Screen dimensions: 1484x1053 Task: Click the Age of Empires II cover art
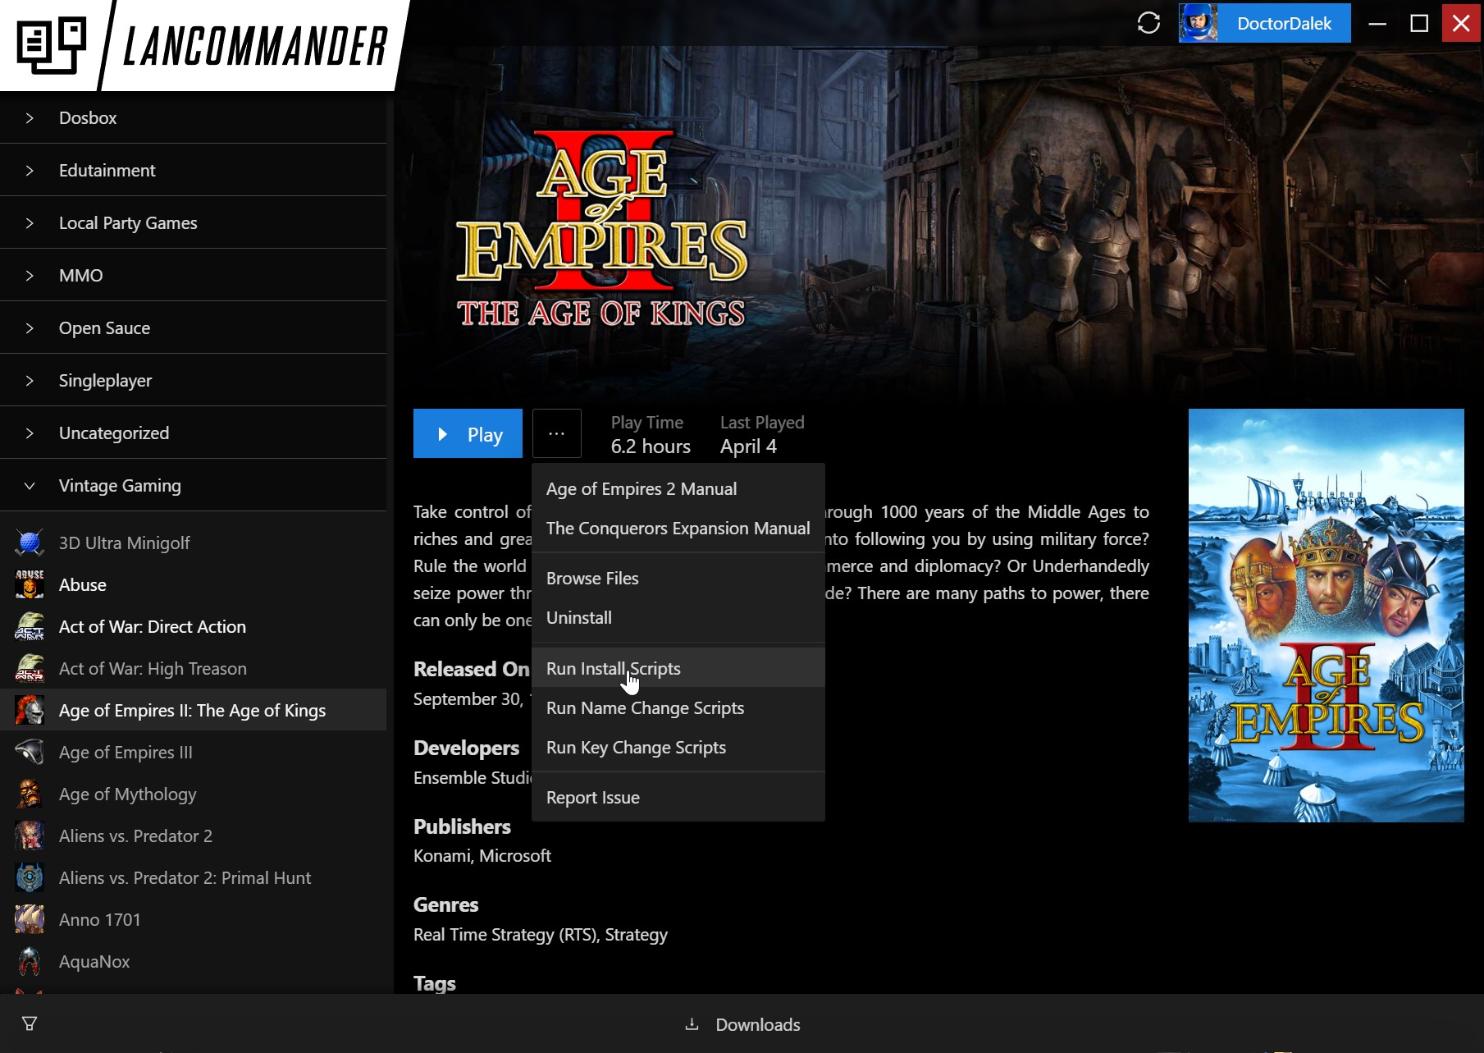pos(1326,616)
